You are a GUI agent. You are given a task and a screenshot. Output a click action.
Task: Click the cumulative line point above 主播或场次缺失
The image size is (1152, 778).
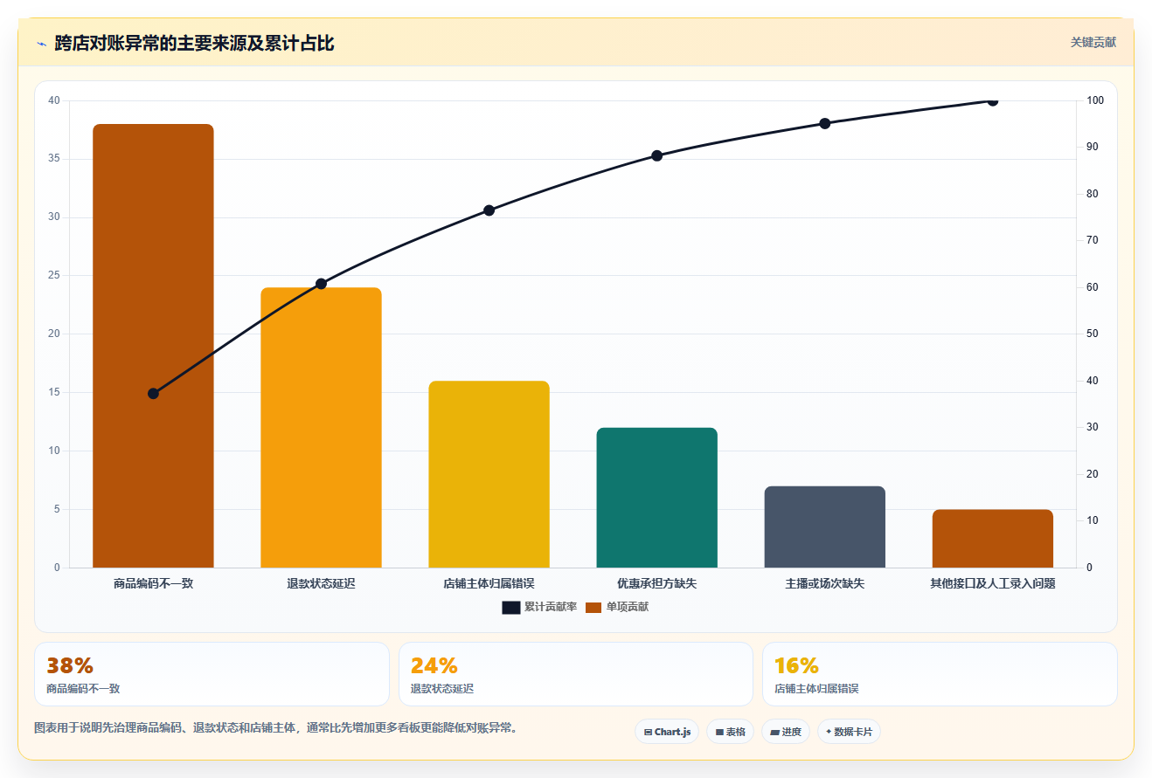pyautogui.click(x=824, y=123)
